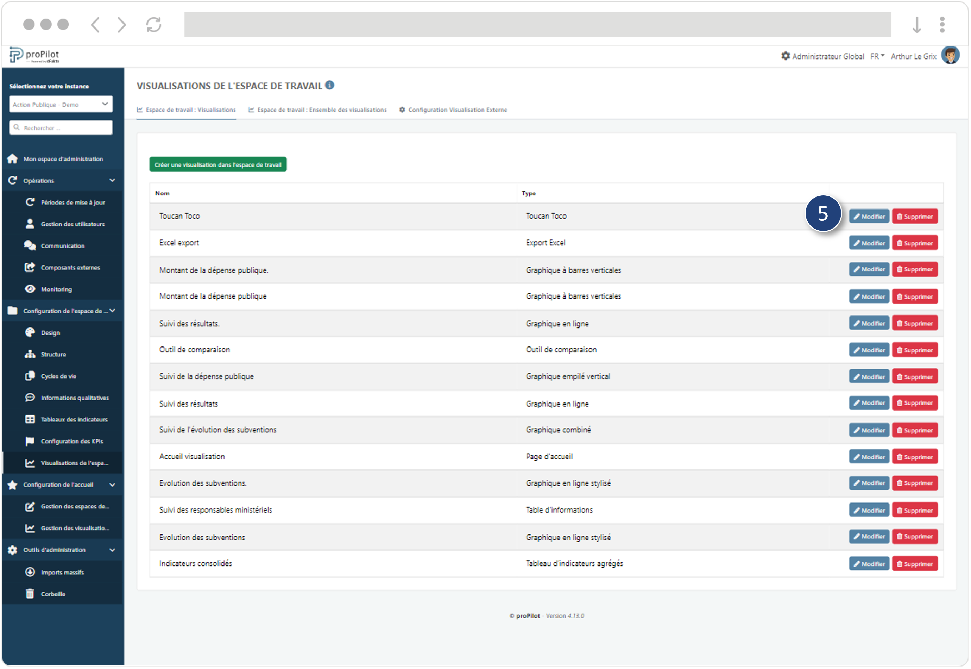Click the Configuration des KPIs flag icon
Screen dimensions: 971x669
click(30, 442)
